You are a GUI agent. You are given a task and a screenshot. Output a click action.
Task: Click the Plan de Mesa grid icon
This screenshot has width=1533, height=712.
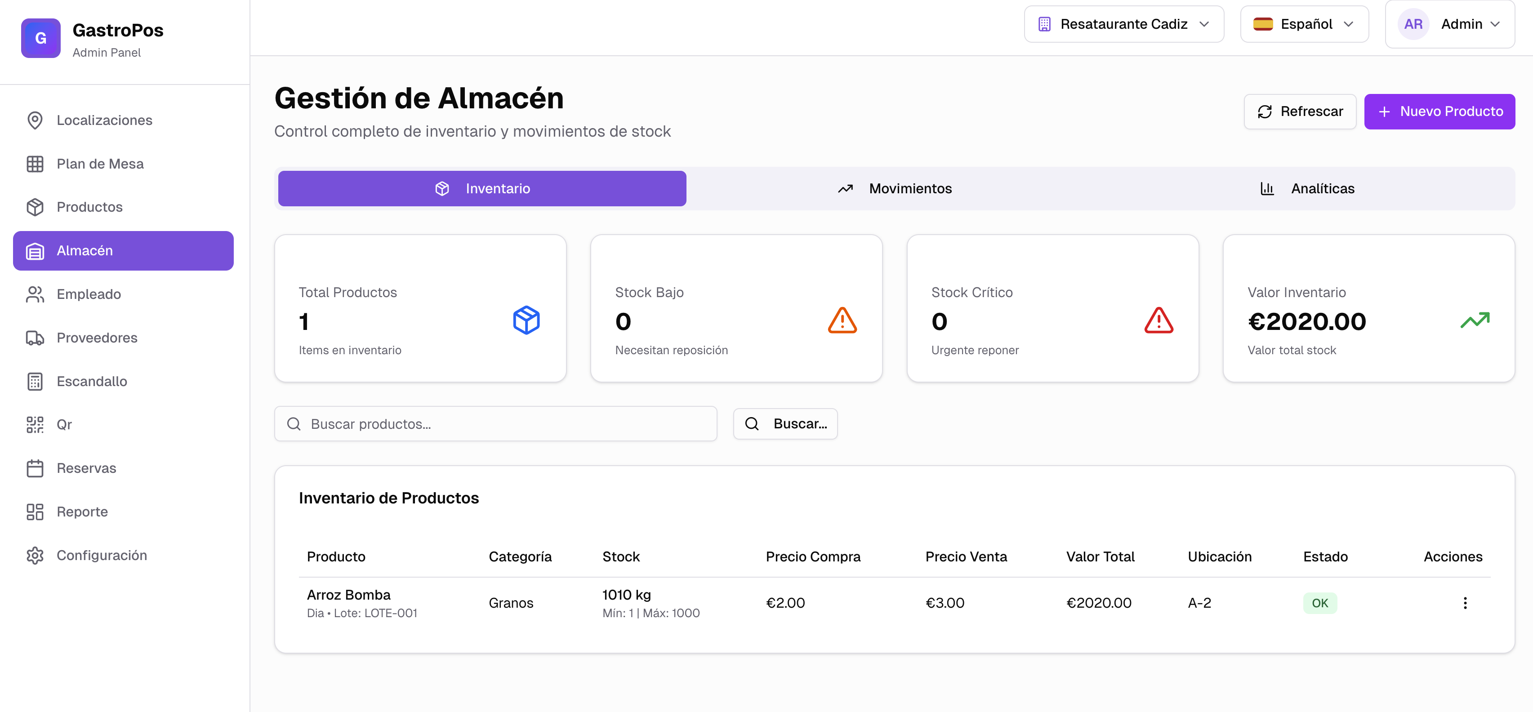coord(35,164)
